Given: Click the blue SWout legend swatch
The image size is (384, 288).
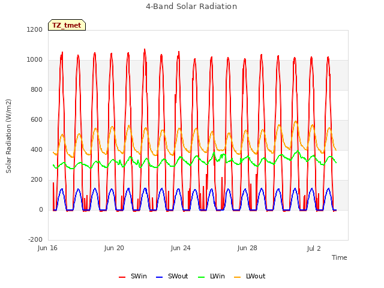Looking at the screenshot, I should 159,277.
